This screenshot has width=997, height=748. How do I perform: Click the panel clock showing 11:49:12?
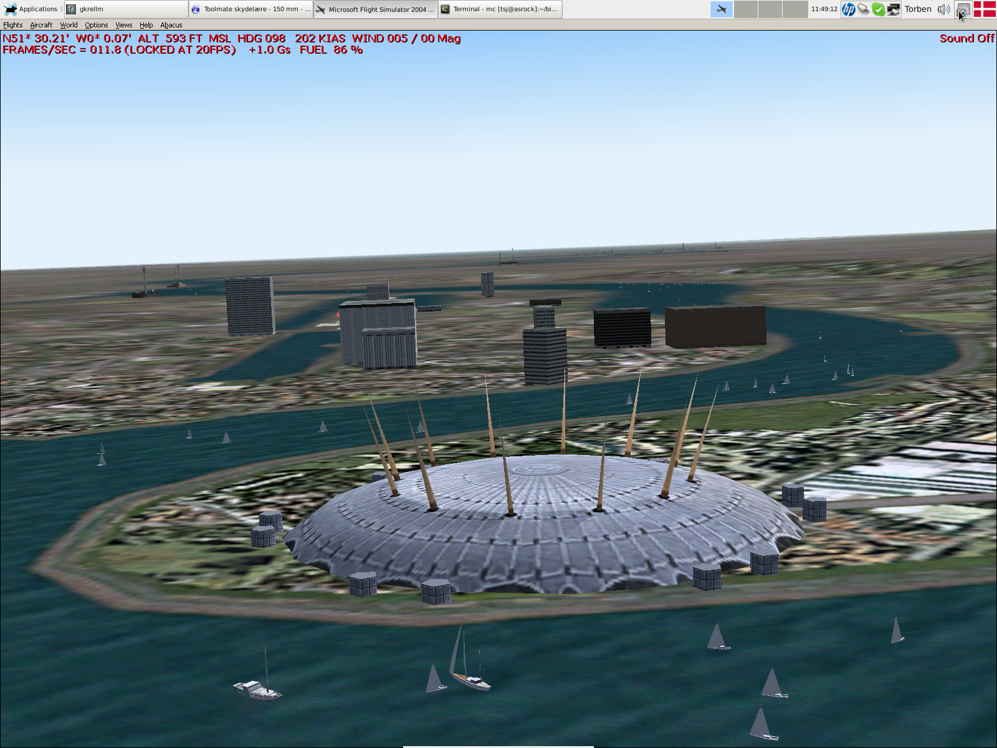tap(824, 9)
